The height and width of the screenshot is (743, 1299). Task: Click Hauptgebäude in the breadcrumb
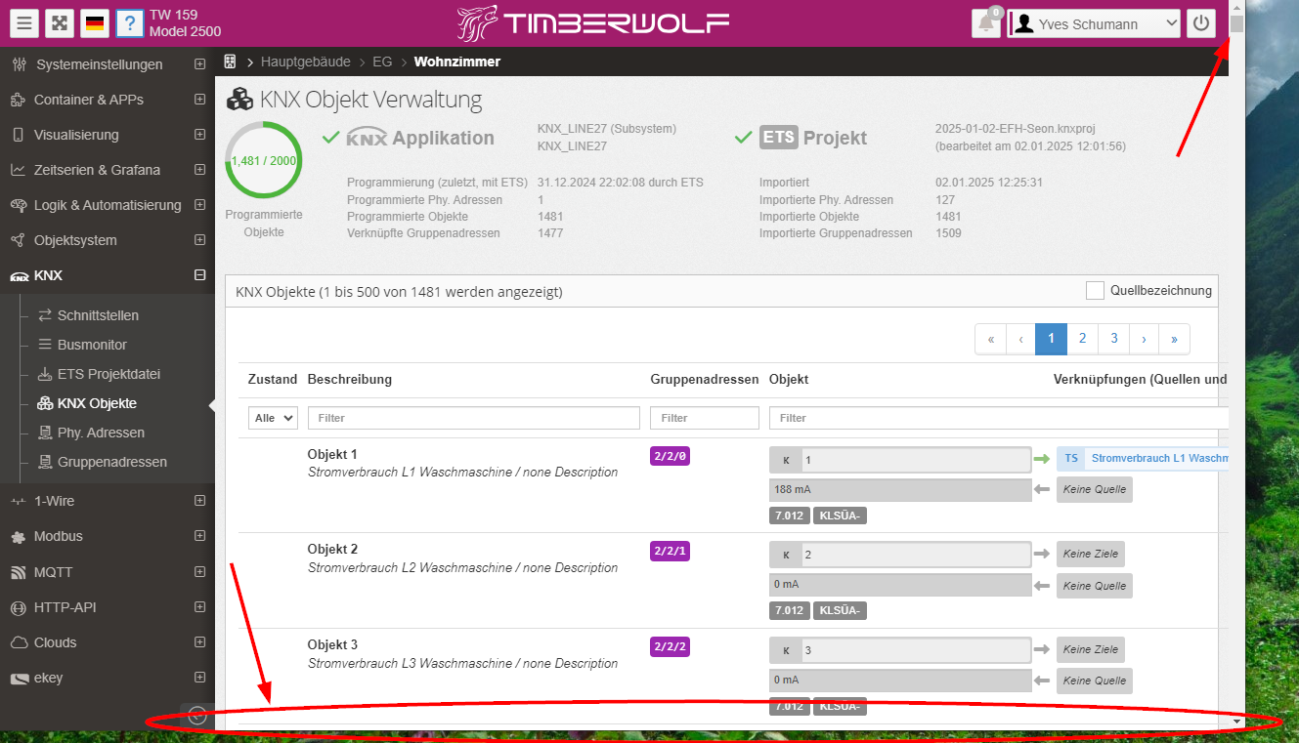coord(305,62)
